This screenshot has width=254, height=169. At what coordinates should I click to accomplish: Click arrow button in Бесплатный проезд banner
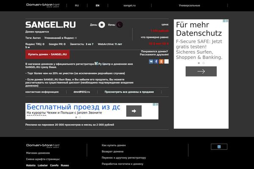coord(134,111)
